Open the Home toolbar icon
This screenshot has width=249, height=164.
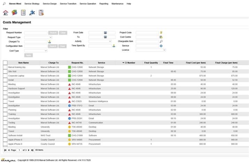(x=6, y=13)
